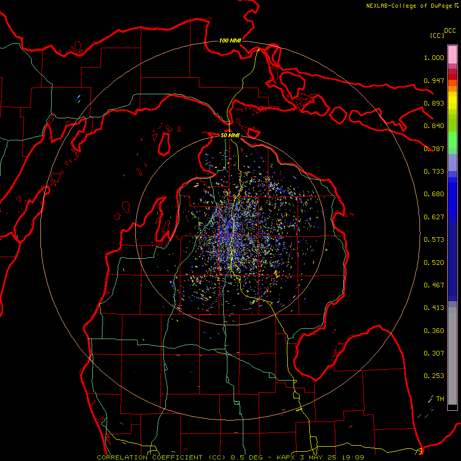Pick the red swatch in the color bar

(x=452, y=77)
